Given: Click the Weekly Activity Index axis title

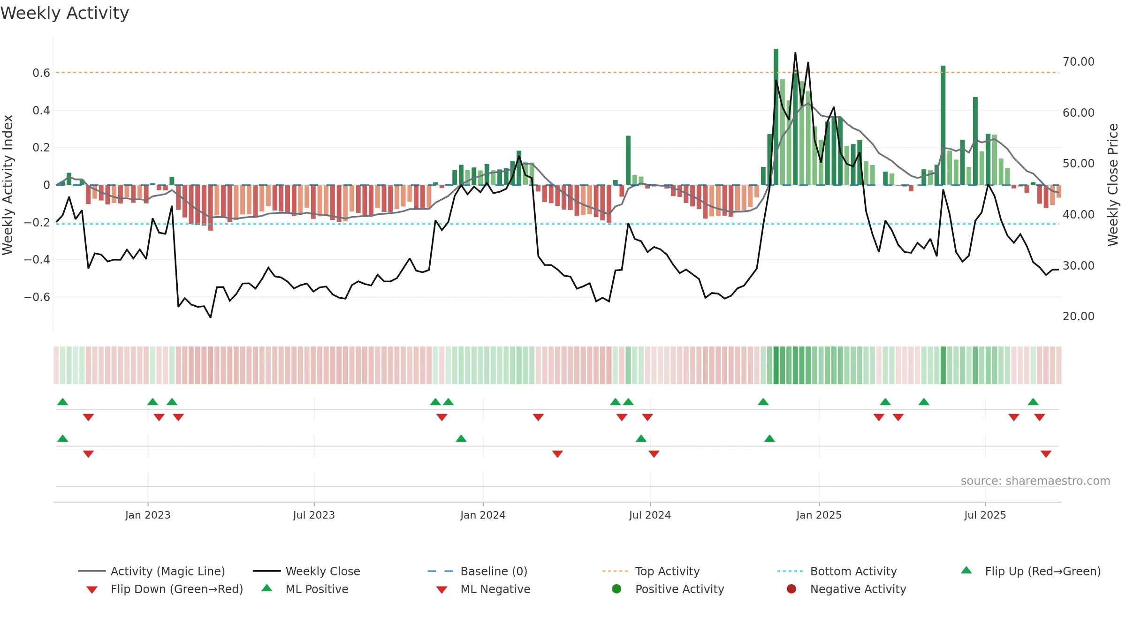Looking at the screenshot, I should 8,185.
